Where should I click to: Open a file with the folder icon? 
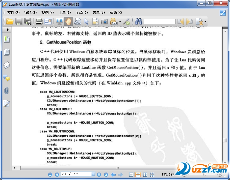pos(10,22)
